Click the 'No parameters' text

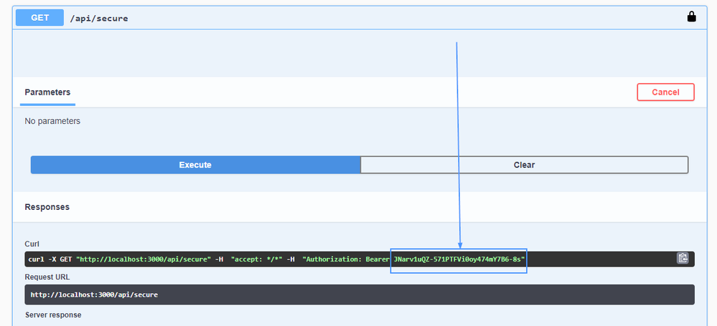[52, 121]
